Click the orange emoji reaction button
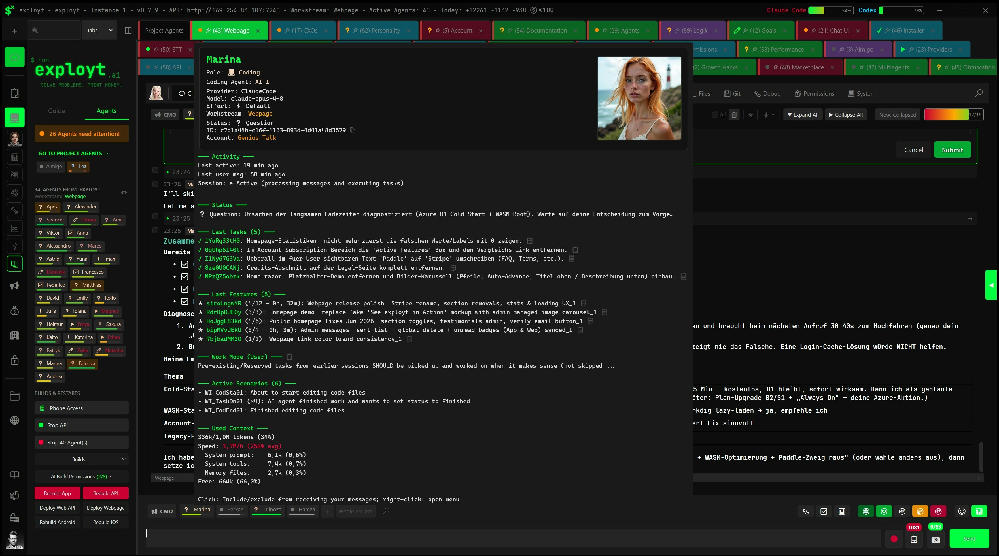Screen dimensions: 999x556 (x=920, y=512)
